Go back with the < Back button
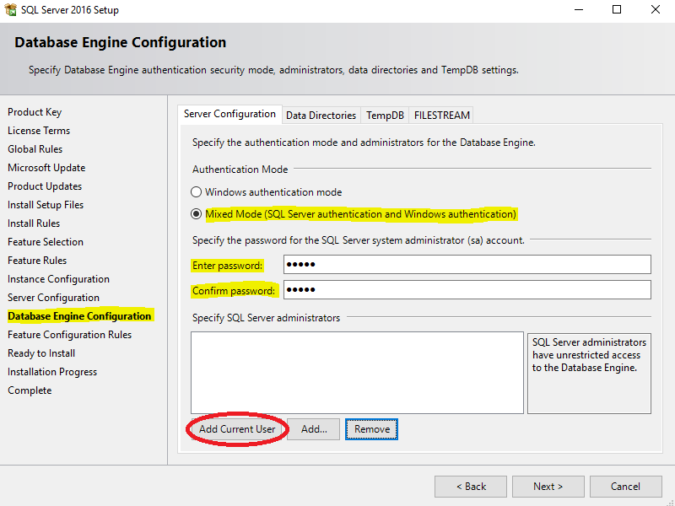 (471, 487)
